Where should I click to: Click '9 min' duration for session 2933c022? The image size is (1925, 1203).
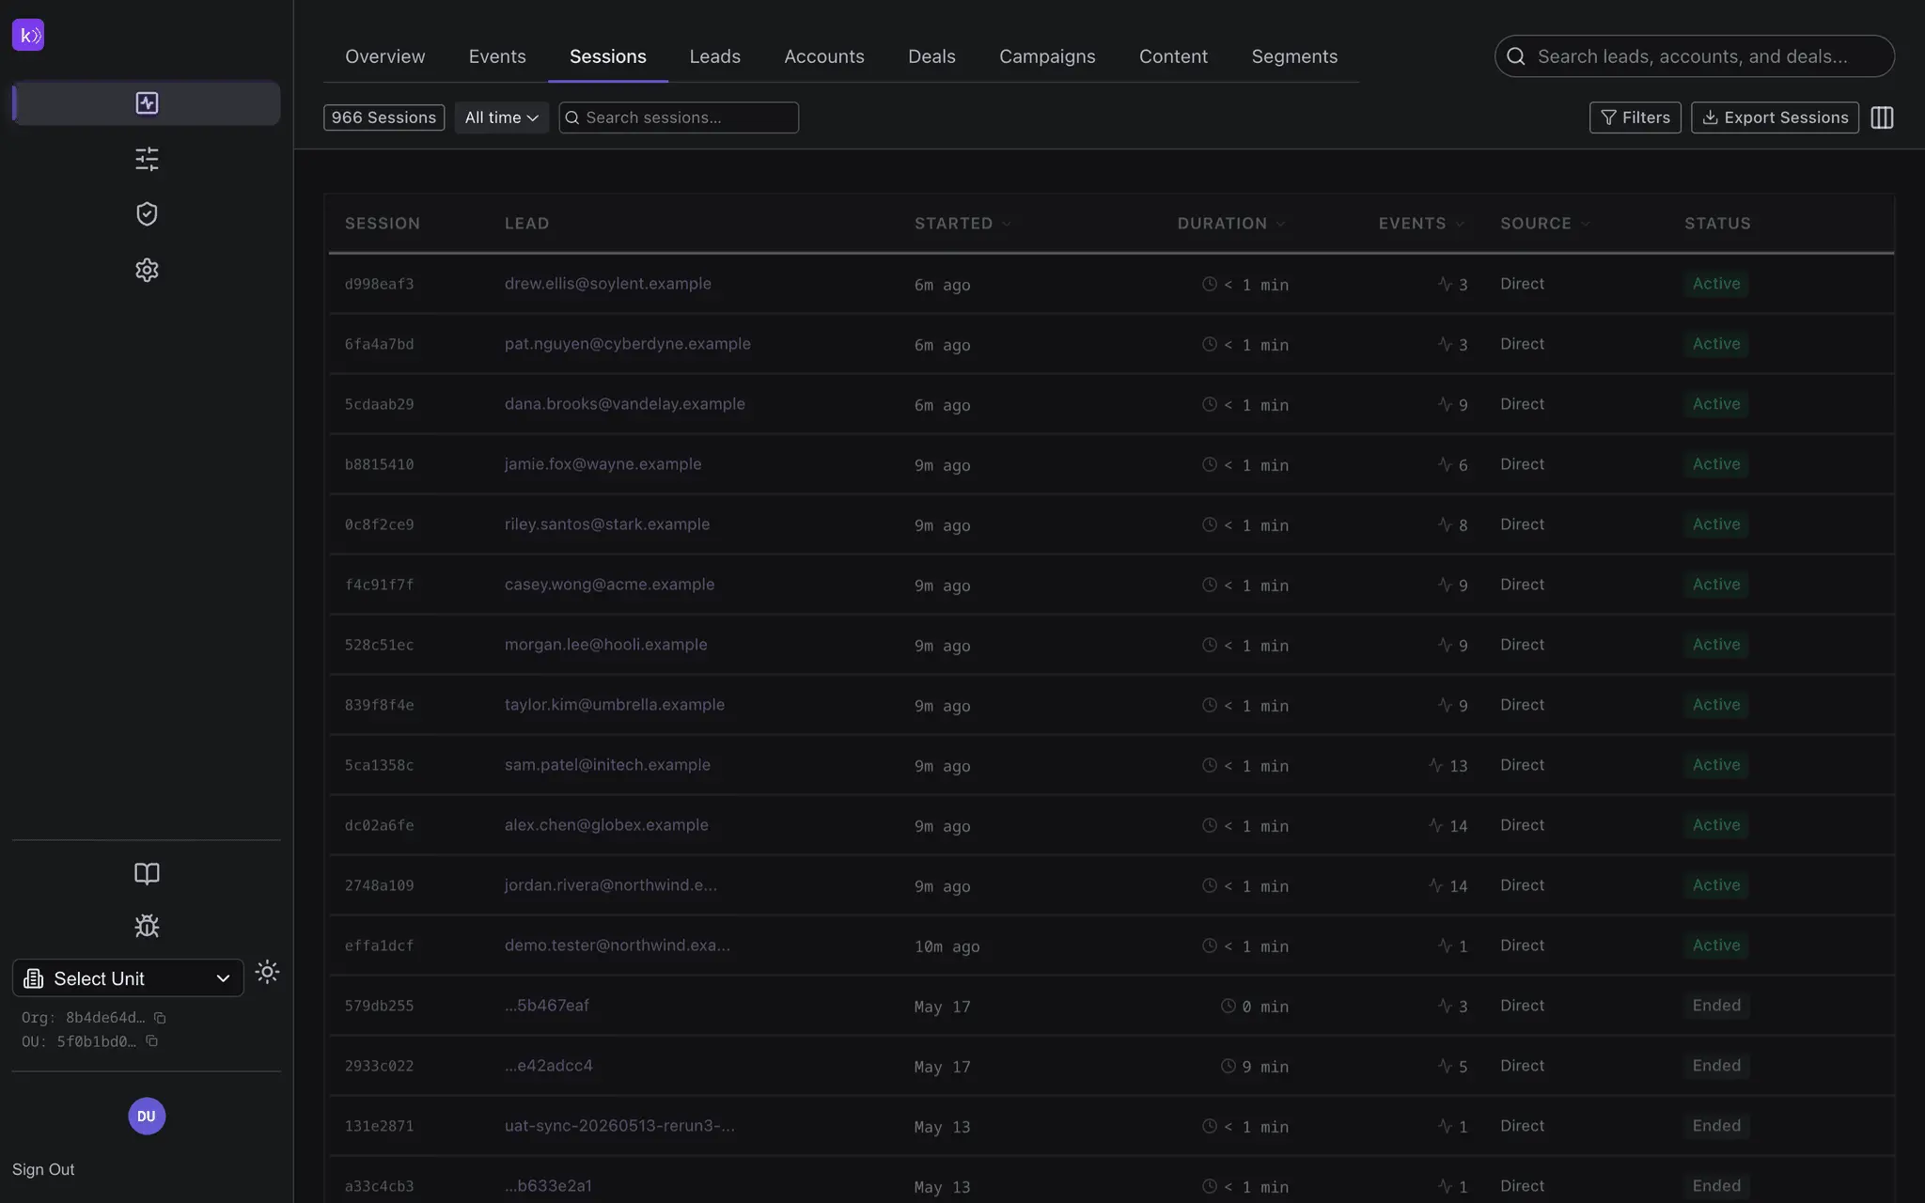pyautogui.click(x=1255, y=1067)
